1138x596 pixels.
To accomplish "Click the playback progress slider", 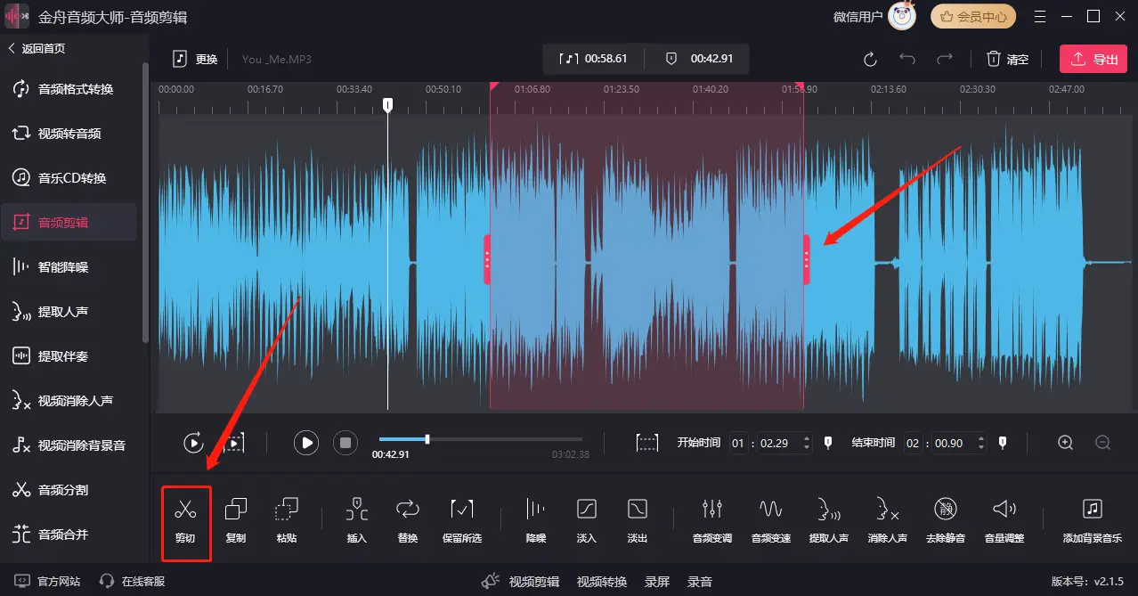I will click(x=427, y=438).
